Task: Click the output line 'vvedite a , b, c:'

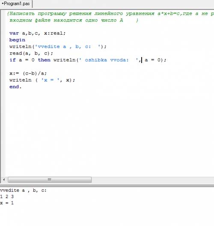Action: tap(23, 190)
